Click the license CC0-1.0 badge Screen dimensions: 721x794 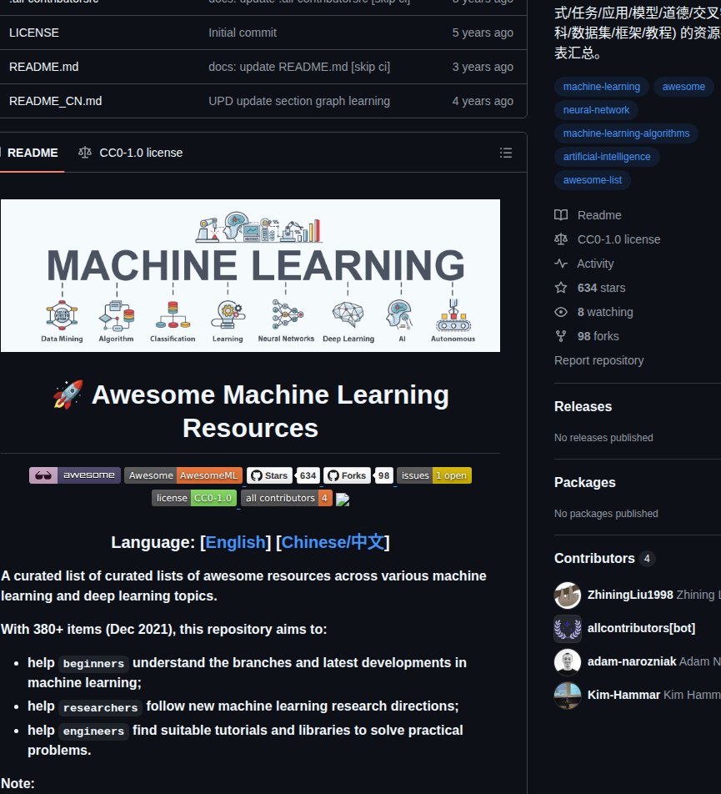[x=193, y=498]
